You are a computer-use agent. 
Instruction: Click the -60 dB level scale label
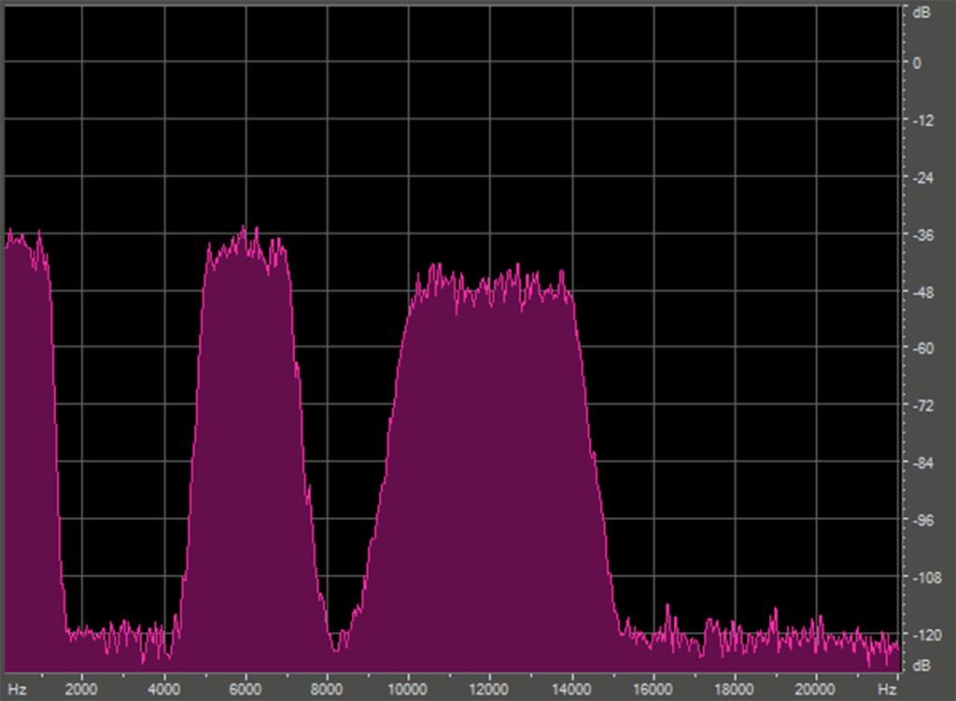tap(923, 349)
